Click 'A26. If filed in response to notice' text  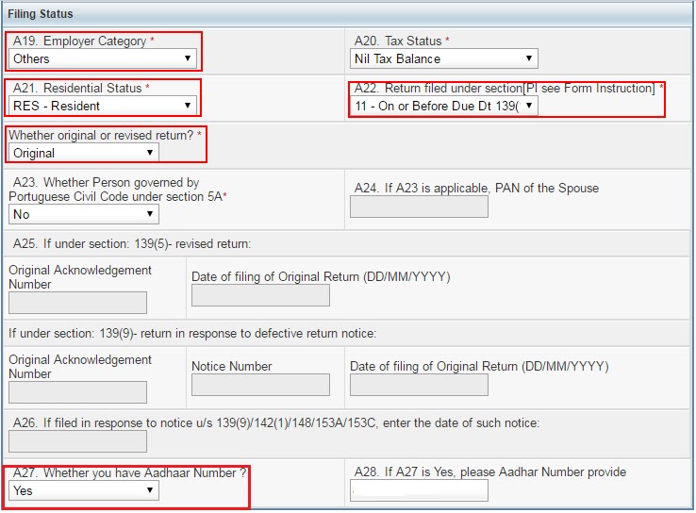[x=276, y=422]
